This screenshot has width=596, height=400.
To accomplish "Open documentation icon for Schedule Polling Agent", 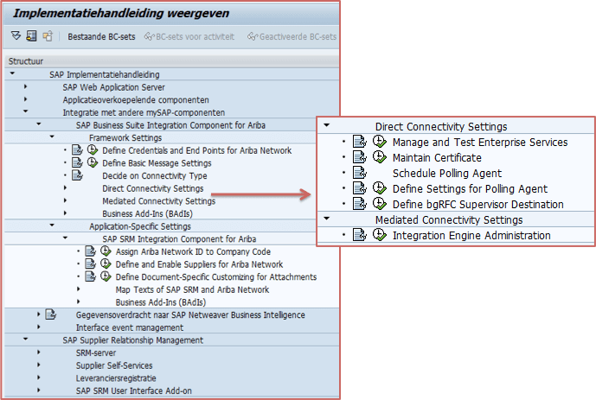I will pyautogui.click(x=360, y=173).
